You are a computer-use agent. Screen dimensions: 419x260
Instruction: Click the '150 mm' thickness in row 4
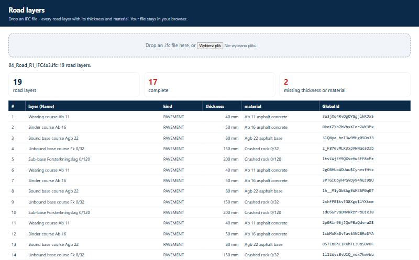click(x=231, y=149)
